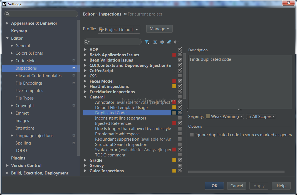Expand Version Control in settings tree

(x=8, y=166)
